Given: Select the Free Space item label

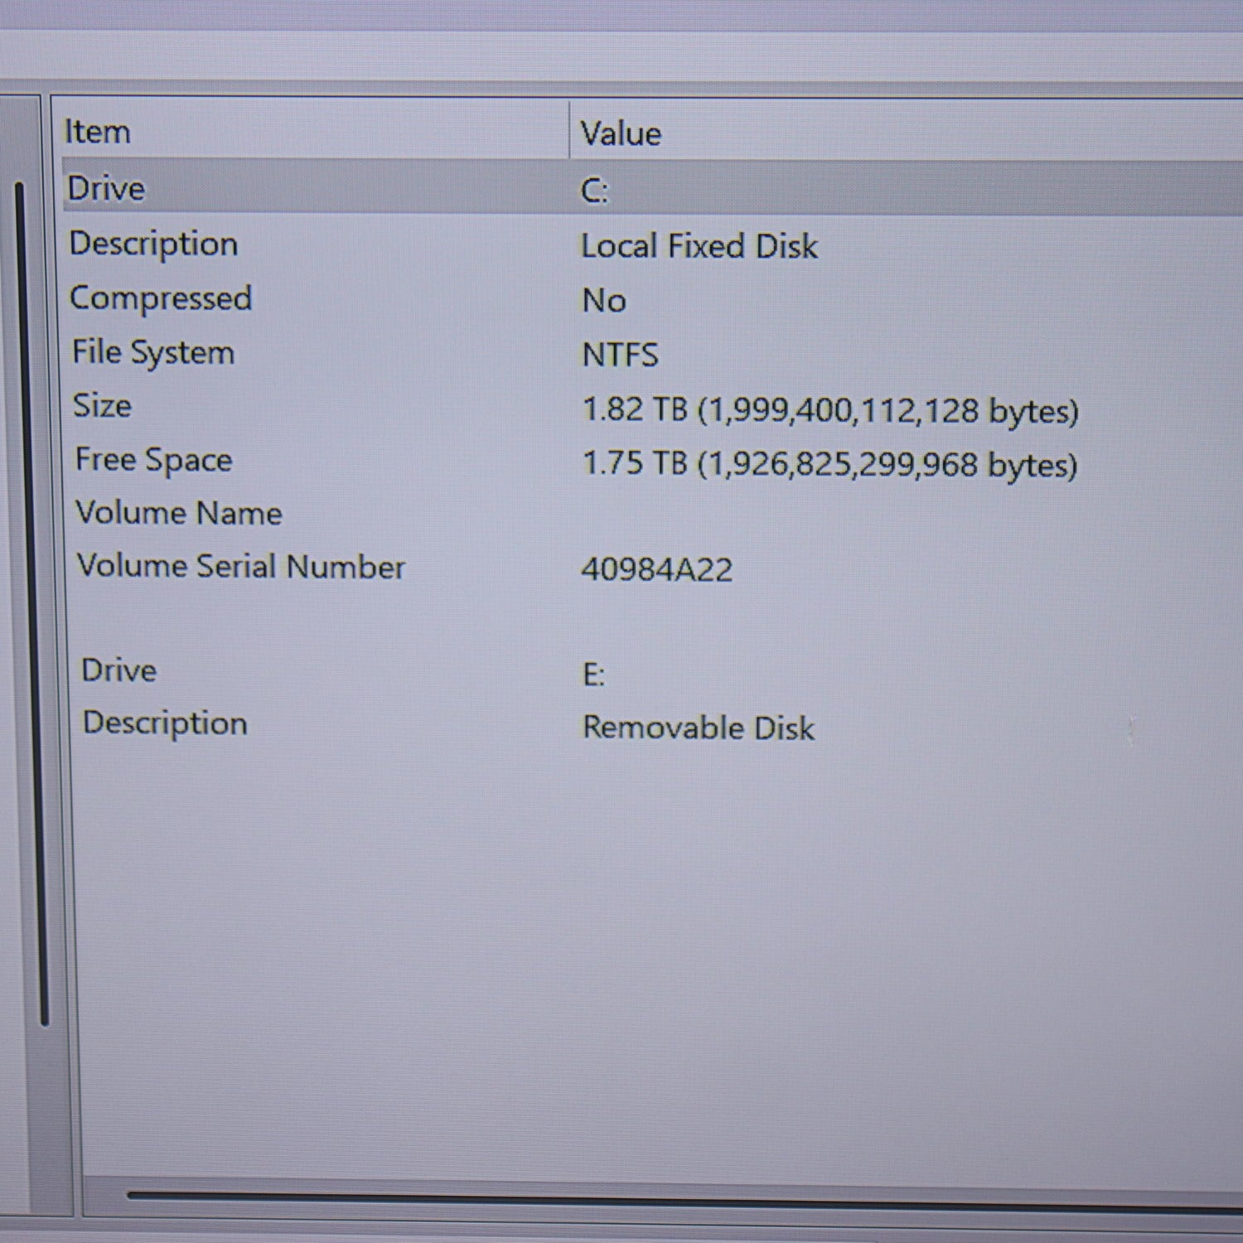Looking at the screenshot, I should pyautogui.click(x=153, y=460).
